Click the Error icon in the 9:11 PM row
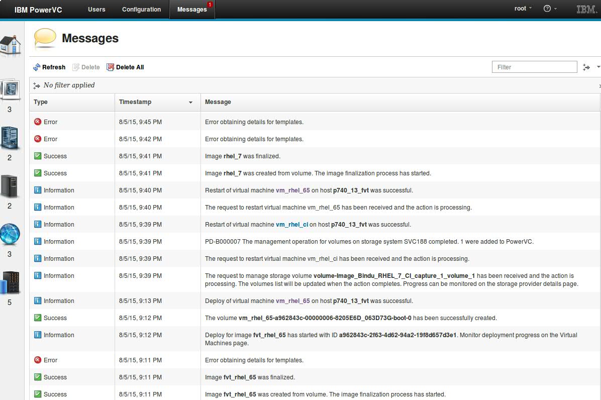 tap(38, 360)
